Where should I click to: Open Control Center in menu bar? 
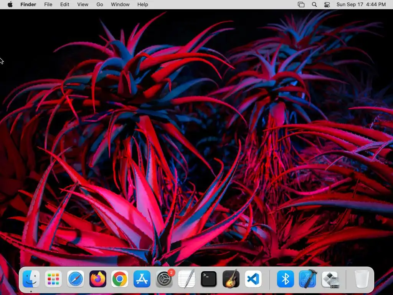point(327,5)
